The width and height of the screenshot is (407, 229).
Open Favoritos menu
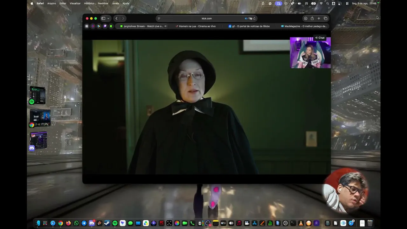click(x=103, y=3)
